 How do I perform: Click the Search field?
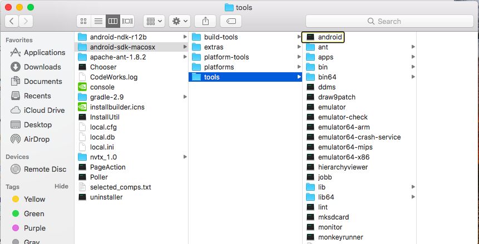click(x=389, y=21)
